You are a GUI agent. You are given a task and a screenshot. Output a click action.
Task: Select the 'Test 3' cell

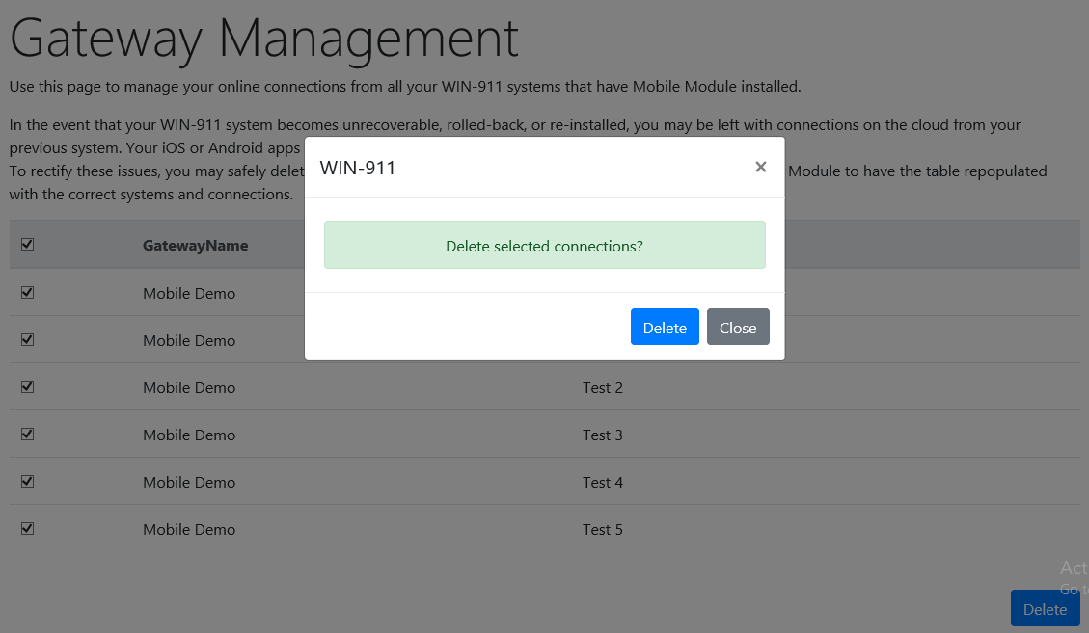[602, 435]
